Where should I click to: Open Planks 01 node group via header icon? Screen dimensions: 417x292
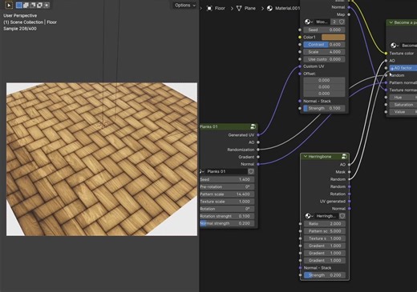pos(253,126)
